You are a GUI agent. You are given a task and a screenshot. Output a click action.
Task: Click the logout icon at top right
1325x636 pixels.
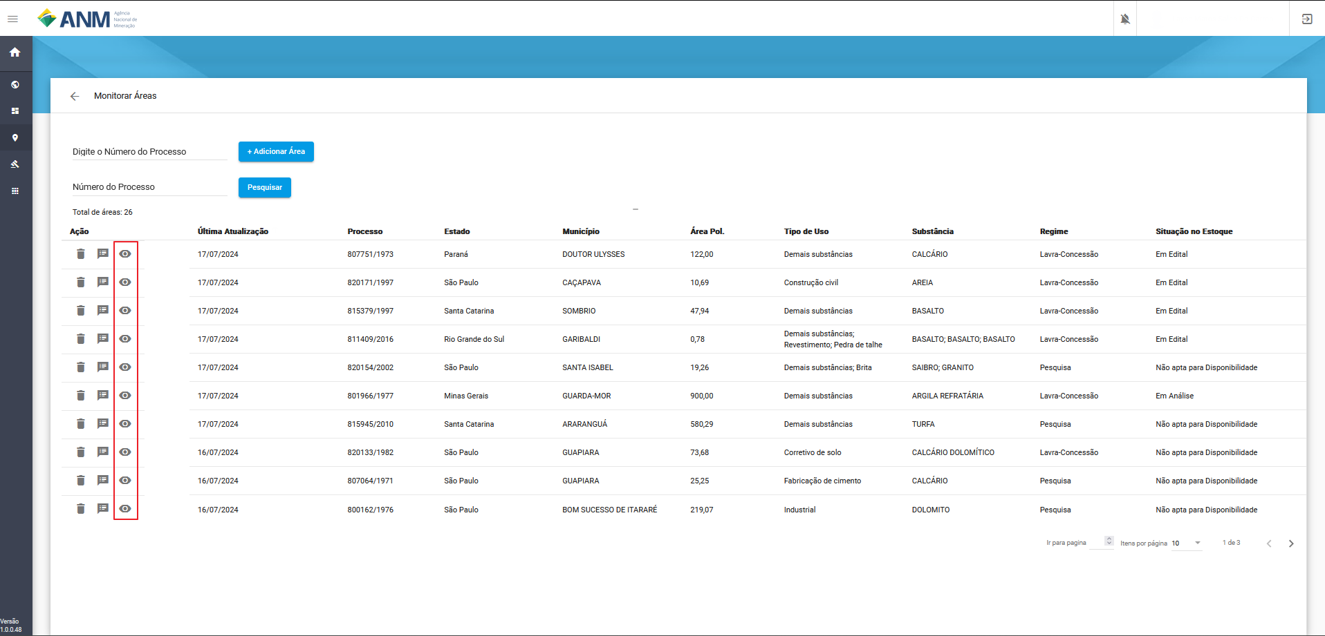tap(1307, 19)
